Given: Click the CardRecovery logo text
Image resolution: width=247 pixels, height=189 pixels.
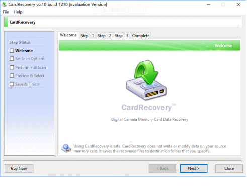Looking at the screenshot, I should (x=146, y=107).
